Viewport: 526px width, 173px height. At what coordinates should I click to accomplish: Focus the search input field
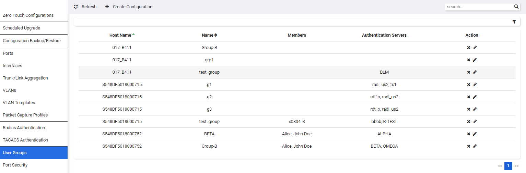click(479, 7)
